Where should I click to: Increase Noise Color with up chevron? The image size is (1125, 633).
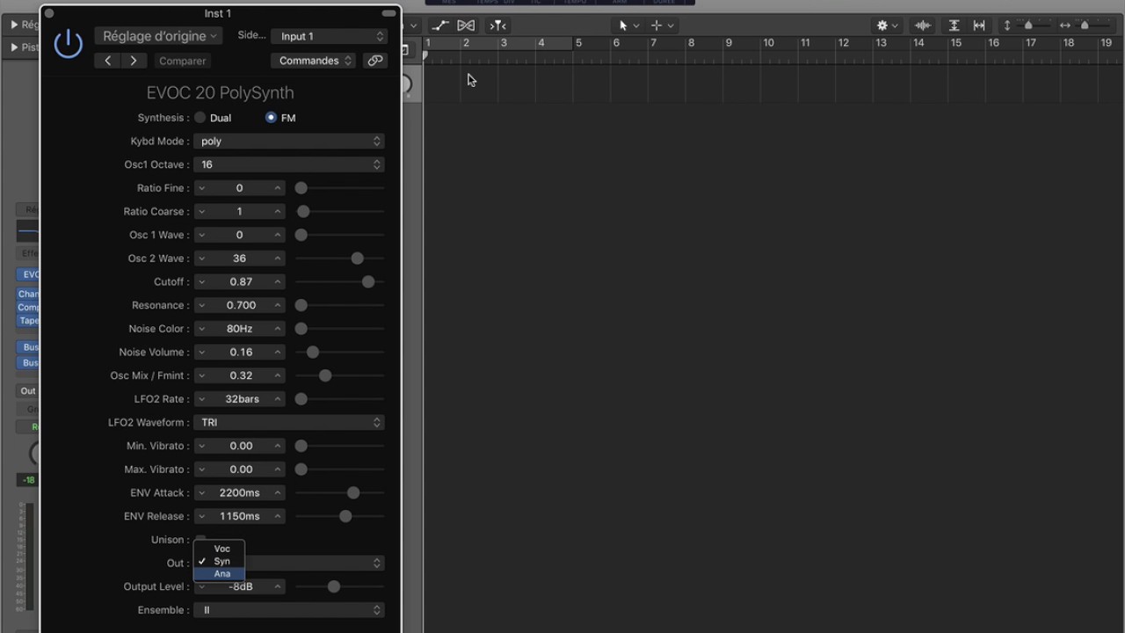click(278, 329)
